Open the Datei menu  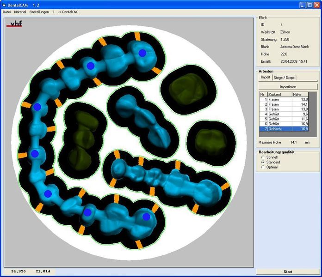click(x=6, y=12)
